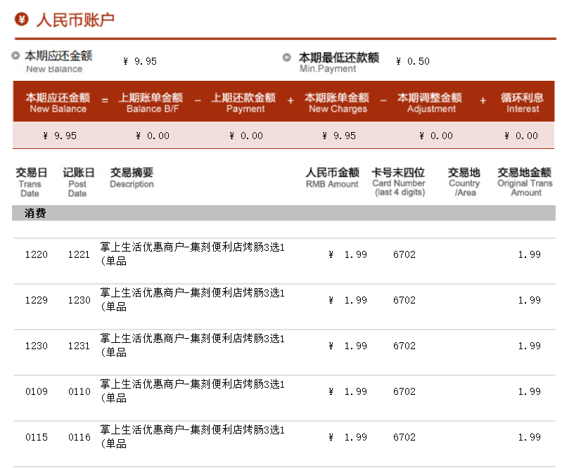Collapse the 消费 section bar
This screenshot has height=468, width=562.
point(283,213)
